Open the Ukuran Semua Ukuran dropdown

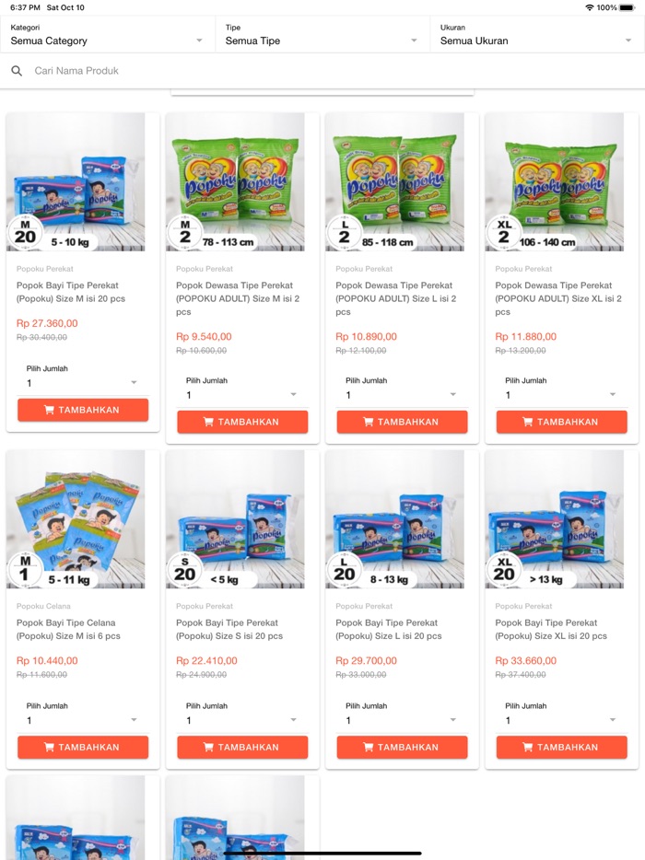point(536,35)
